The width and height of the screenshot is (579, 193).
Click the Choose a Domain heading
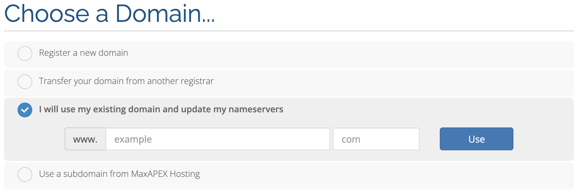[109, 14]
